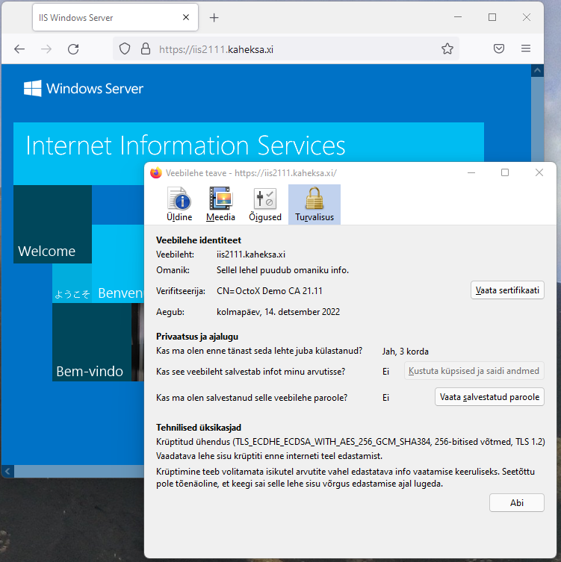Screen dimensions: 561x562
Task: Close the Veebilehe teave dialog
Action: pyautogui.click(x=539, y=172)
